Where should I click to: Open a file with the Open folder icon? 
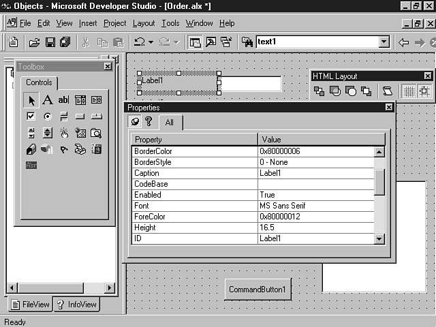[34, 42]
